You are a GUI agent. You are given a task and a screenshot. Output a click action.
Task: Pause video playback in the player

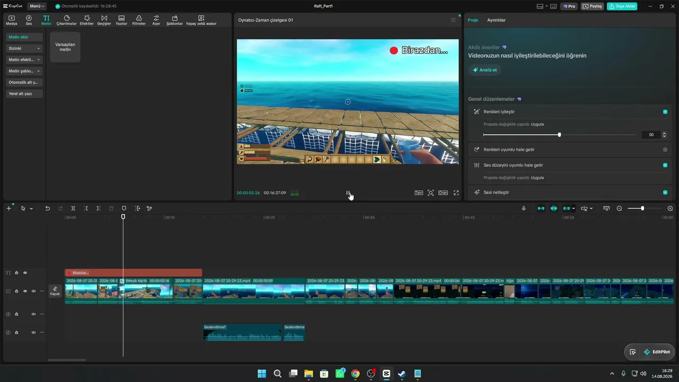point(348,193)
